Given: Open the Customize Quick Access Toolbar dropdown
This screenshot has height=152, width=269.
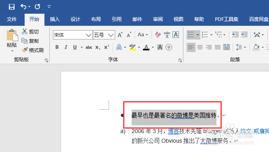Looking at the screenshot, I should coord(49,7).
